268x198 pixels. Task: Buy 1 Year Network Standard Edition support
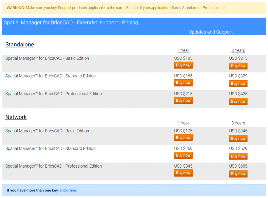pyautogui.click(x=183, y=155)
